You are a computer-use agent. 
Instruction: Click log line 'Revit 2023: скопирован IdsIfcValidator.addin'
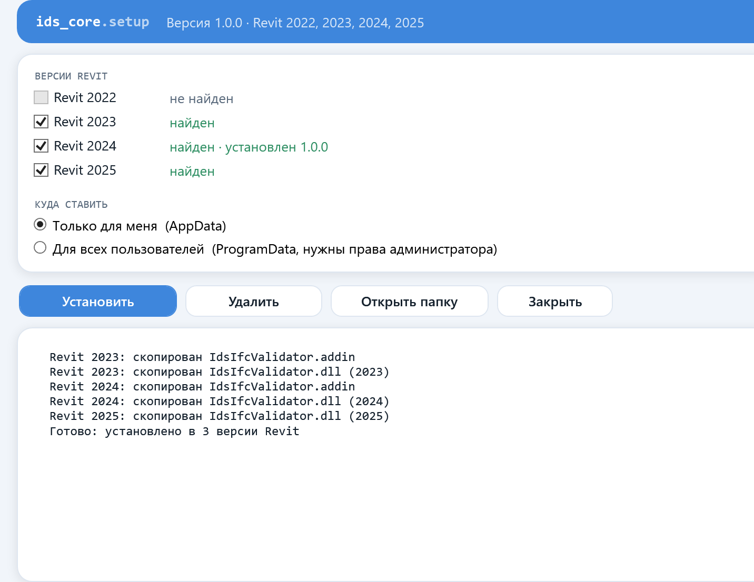click(x=203, y=357)
